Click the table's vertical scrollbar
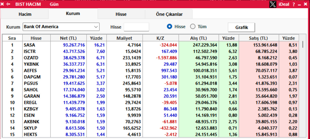Screen dimensions: 310x139 (x=303, y=85)
